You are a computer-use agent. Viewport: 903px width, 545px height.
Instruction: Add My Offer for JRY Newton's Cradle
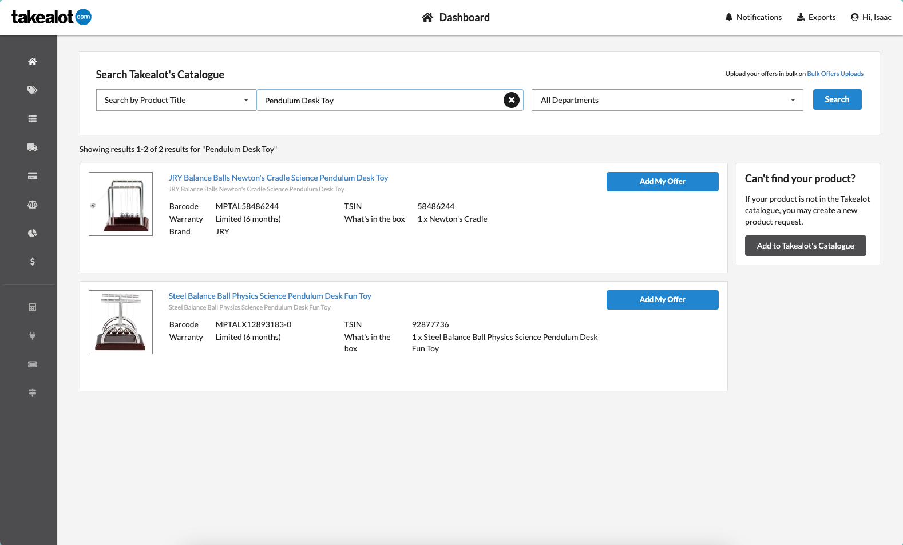[662, 182]
